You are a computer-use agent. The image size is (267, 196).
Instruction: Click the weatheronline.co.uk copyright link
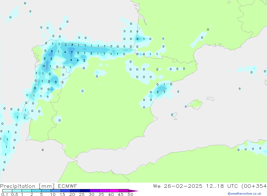click(x=244, y=194)
